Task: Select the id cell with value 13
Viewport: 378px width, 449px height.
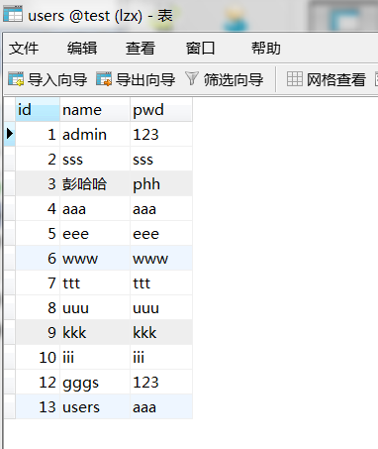Action: tap(38, 406)
